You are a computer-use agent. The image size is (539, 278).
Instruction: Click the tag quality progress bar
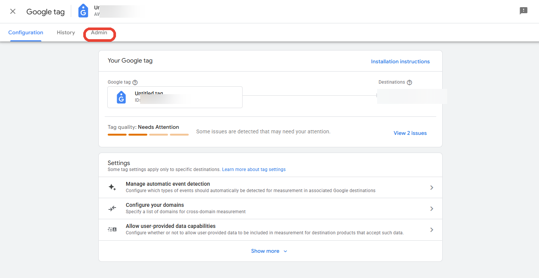(x=148, y=134)
